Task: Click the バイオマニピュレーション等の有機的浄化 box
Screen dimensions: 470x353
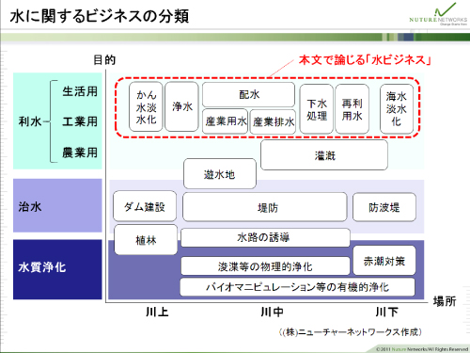Action: [297, 287]
